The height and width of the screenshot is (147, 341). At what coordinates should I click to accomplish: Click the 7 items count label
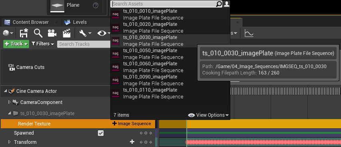coord(122,115)
